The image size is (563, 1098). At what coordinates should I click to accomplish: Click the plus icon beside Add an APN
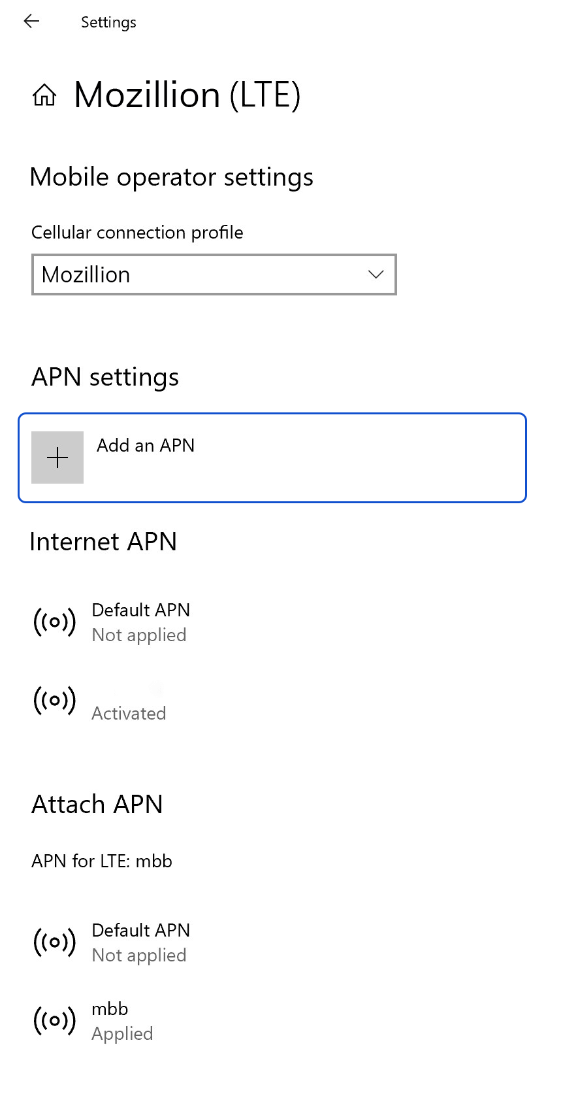57,457
